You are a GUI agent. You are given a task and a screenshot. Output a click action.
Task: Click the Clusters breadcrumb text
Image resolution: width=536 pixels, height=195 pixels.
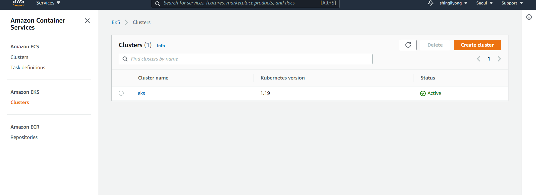(142, 22)
